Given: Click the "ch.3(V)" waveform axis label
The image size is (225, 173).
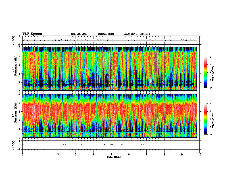Looking at the screenshot, I should pyautogui.click(x=14, y=145).
